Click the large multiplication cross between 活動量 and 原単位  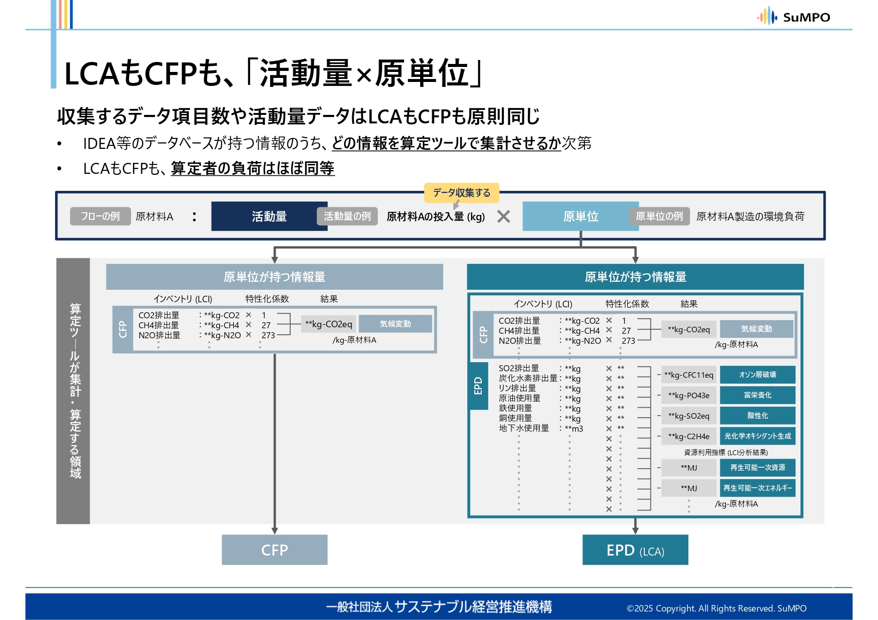[504, 216]
